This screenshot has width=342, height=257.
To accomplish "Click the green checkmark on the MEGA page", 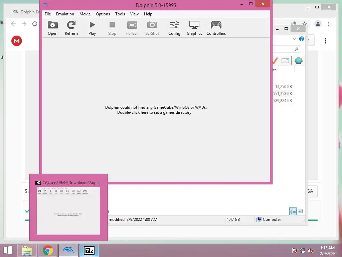I will tap(27, 211).
